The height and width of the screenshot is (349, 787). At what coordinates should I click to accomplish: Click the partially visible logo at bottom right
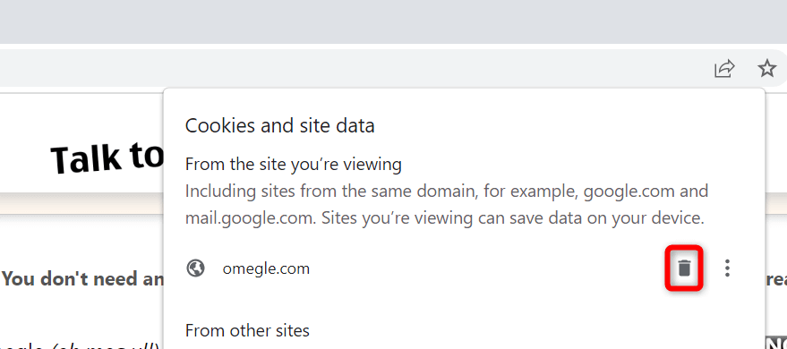776,343
